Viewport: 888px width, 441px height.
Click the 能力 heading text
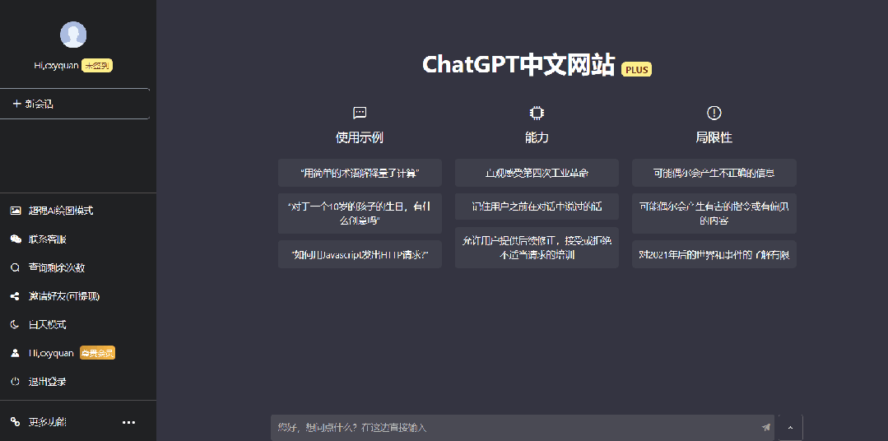(537, 137)
